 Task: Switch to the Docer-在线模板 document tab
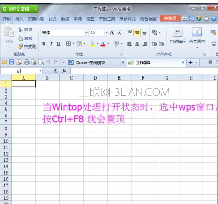point(91,62)
